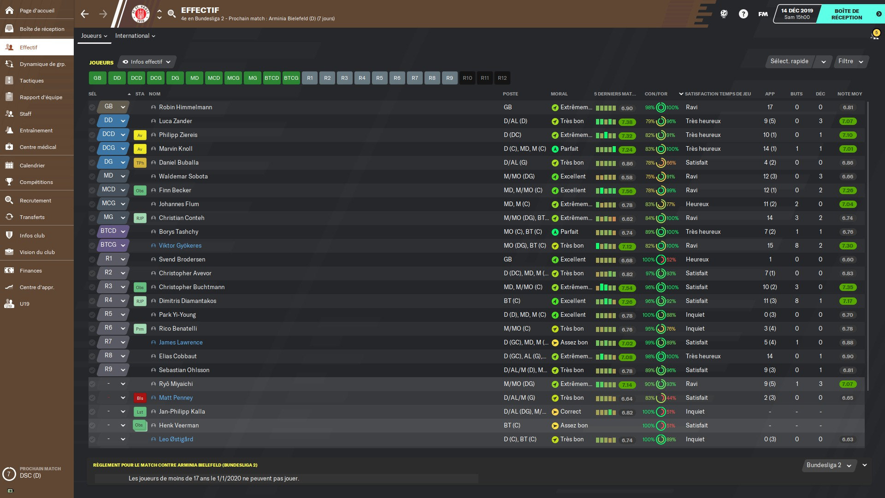Open the Bundesliga 2 rules dropdown
This screenshot has height=498, width=885.
click(829, 465)
